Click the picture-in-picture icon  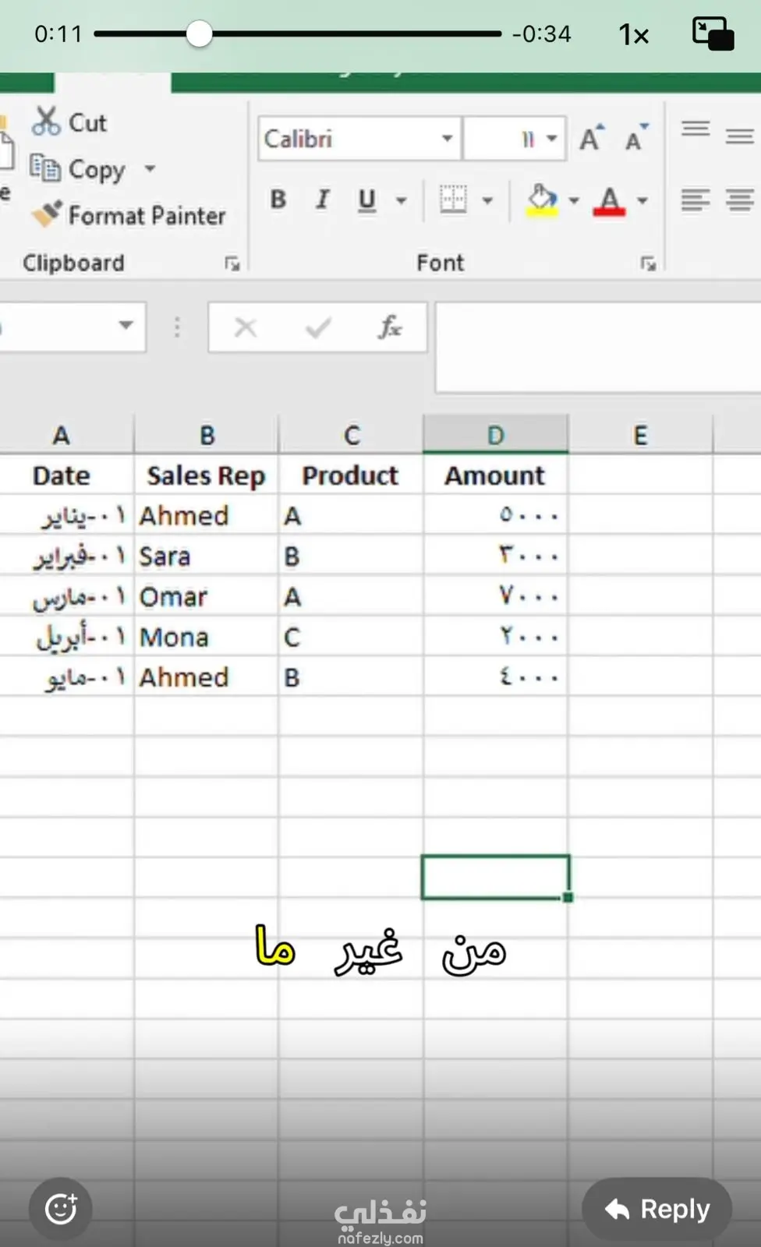coord(713,34)
